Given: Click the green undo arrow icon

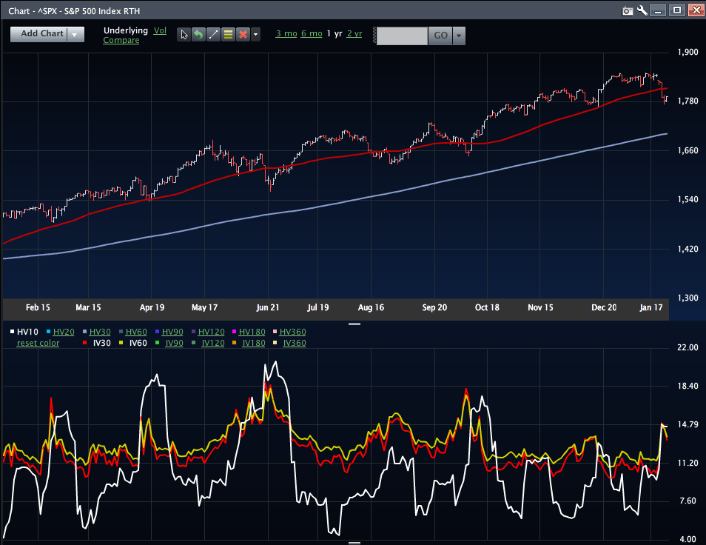Looking at the screenshot, I should coord(198,34).
